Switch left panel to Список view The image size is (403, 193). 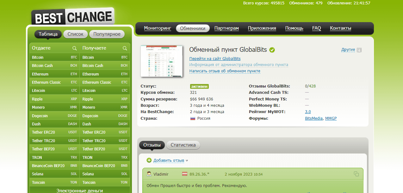75,34
